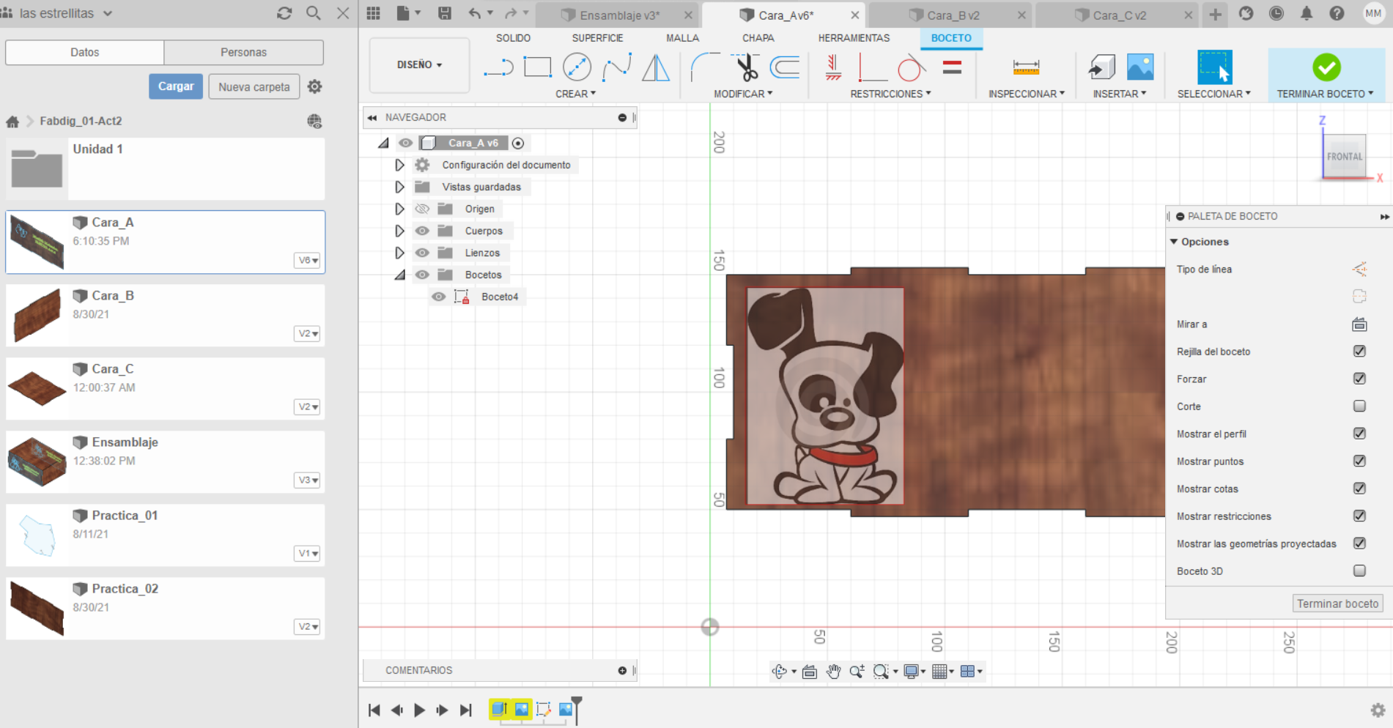The height and width of the screenshot is (728, 1393).
Task: Click the Mirar a look-at icon
Action: pyautogui.click(x=1359, y=324)
